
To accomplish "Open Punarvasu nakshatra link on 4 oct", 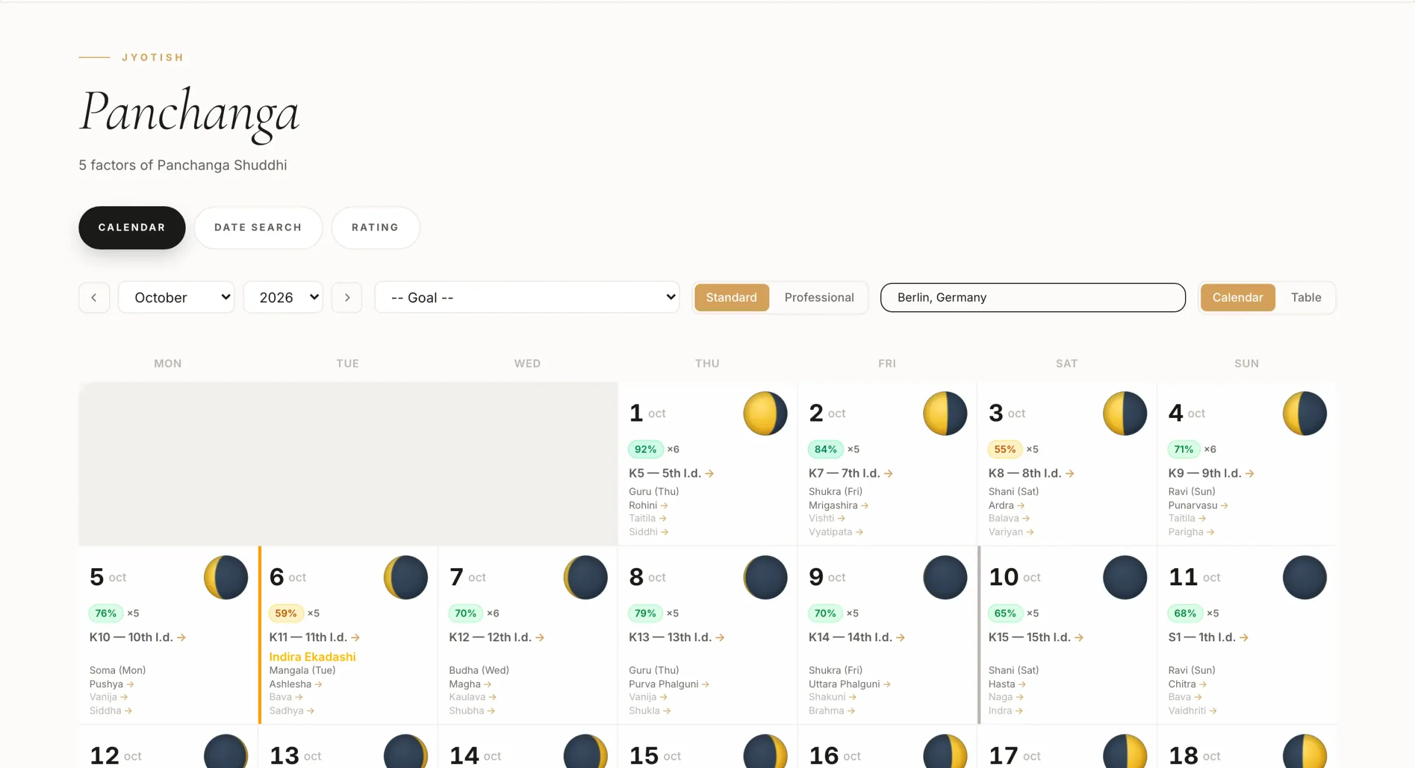I will coord(1198,505).
